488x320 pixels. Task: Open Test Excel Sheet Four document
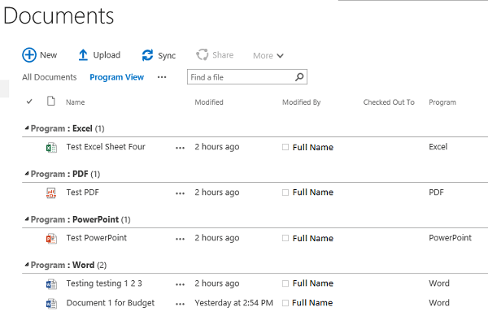pyautogui.click(x=106, y=147)
